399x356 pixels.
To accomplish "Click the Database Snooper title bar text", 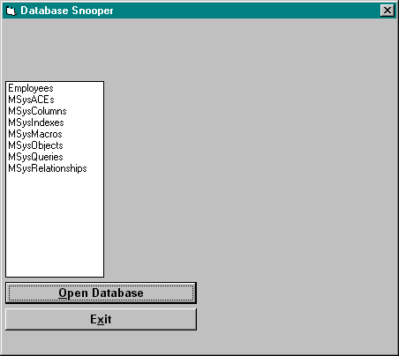I will [x=67, y=11].
